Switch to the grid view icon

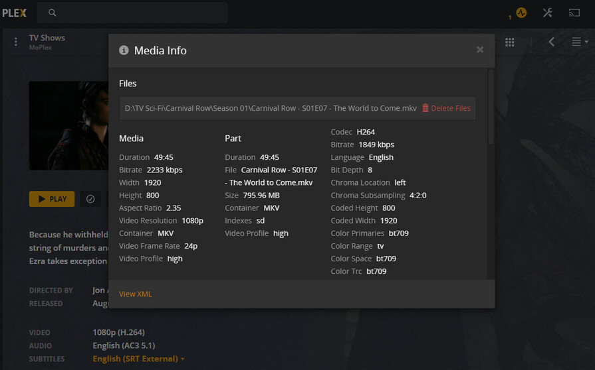click(x=510, y=42)
